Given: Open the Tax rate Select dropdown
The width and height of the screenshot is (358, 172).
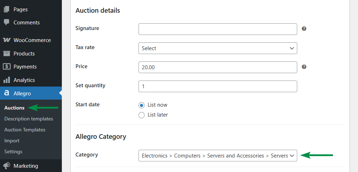Looking at the screenshot, I should (218, 48).
